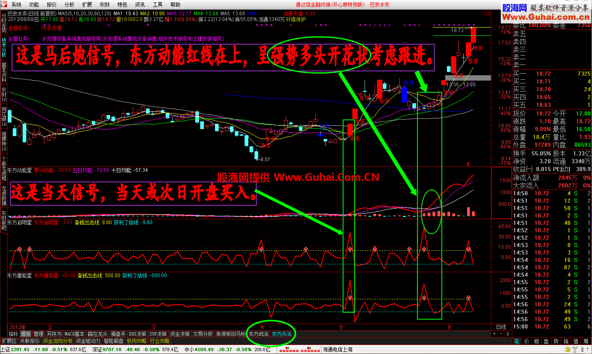Select the 笔 tab in quote panel

(x=517, y=341)
